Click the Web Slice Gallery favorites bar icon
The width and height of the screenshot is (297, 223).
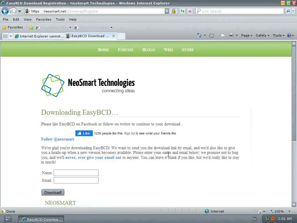tap(76, 28)
